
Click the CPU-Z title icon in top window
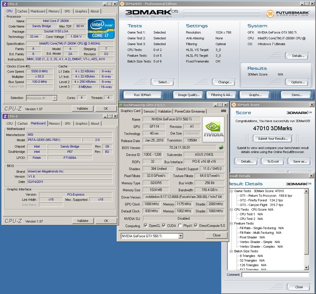[5, 4]
